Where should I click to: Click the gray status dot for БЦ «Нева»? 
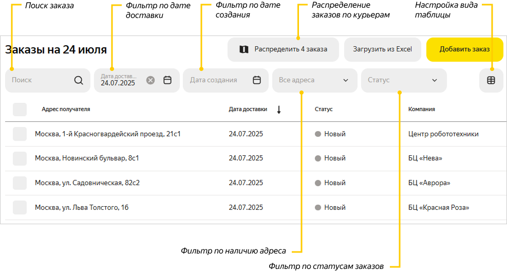tap(318, 158)
